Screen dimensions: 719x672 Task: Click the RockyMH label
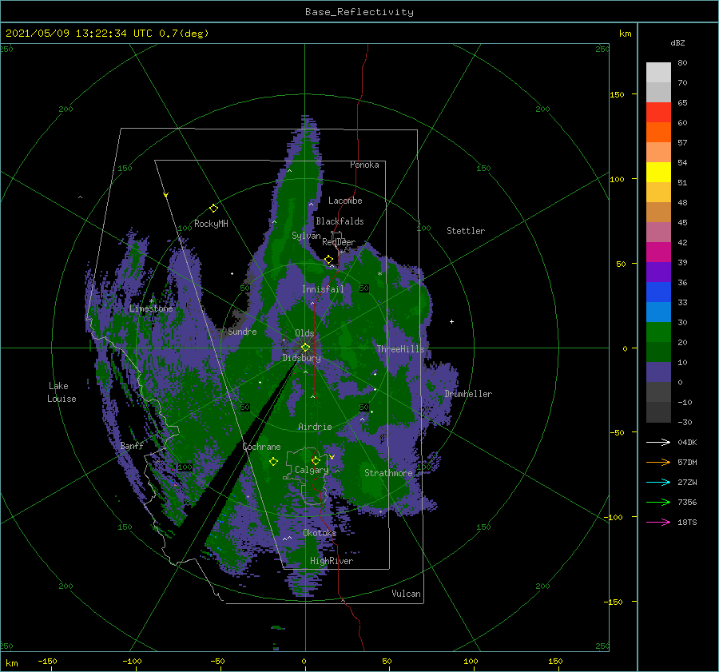coord(211,224)
